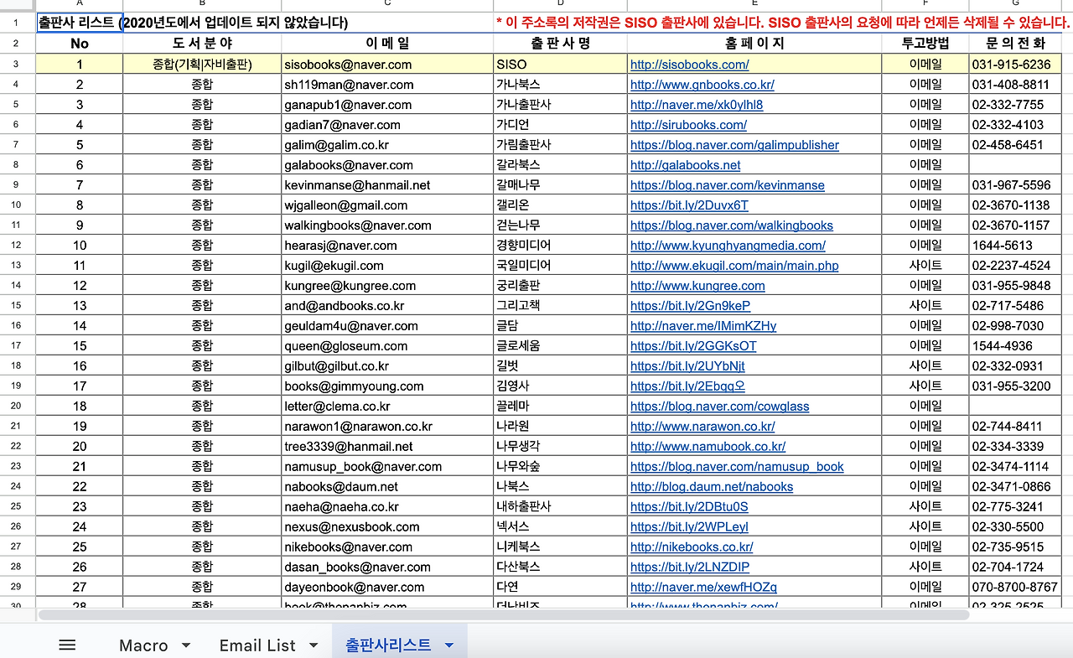Click the 출판사명 header cell
The width and height of the screenshot is (1073, 658).
(560, 44)
